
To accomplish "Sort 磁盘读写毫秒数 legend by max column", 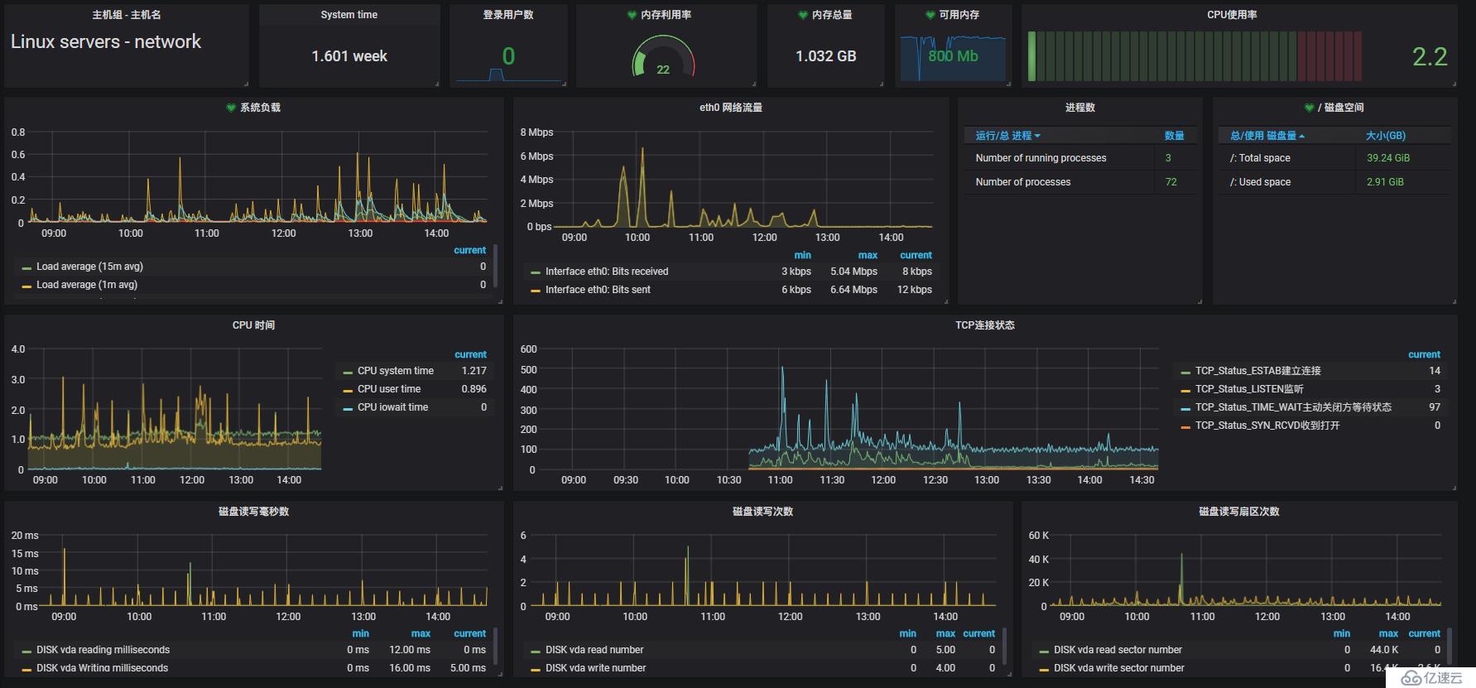I will pyautogui.click(x=421, y=633).
